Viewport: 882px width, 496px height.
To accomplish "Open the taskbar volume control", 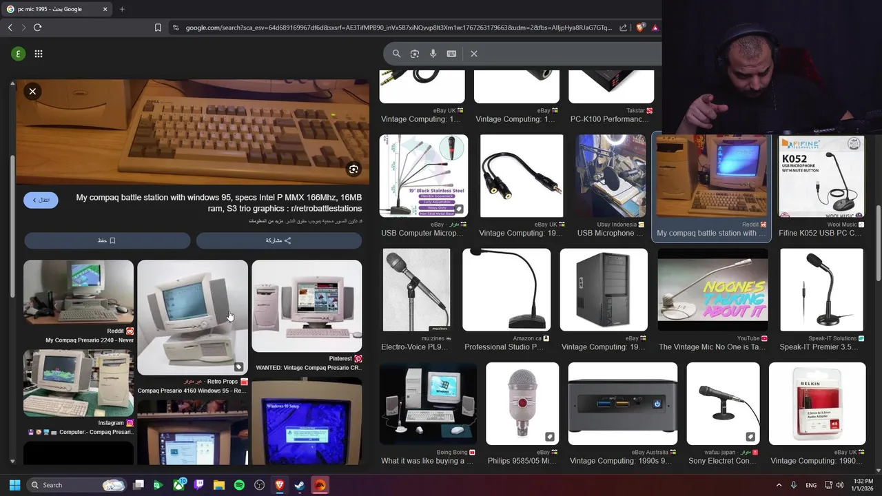I will (x=839, y=485).
